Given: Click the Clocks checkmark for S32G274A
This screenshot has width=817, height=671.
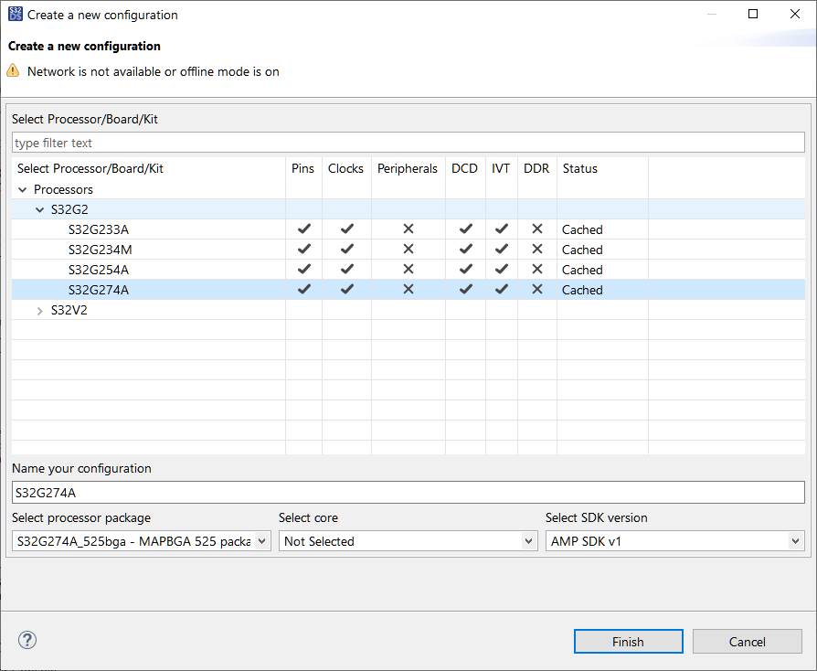Looking at the screenshot, I should 345,290.
